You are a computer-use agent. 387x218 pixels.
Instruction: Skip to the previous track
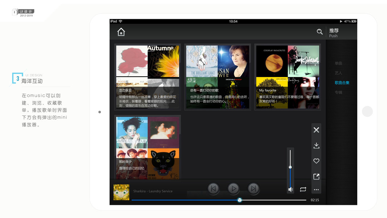click(x=214, y=189)
